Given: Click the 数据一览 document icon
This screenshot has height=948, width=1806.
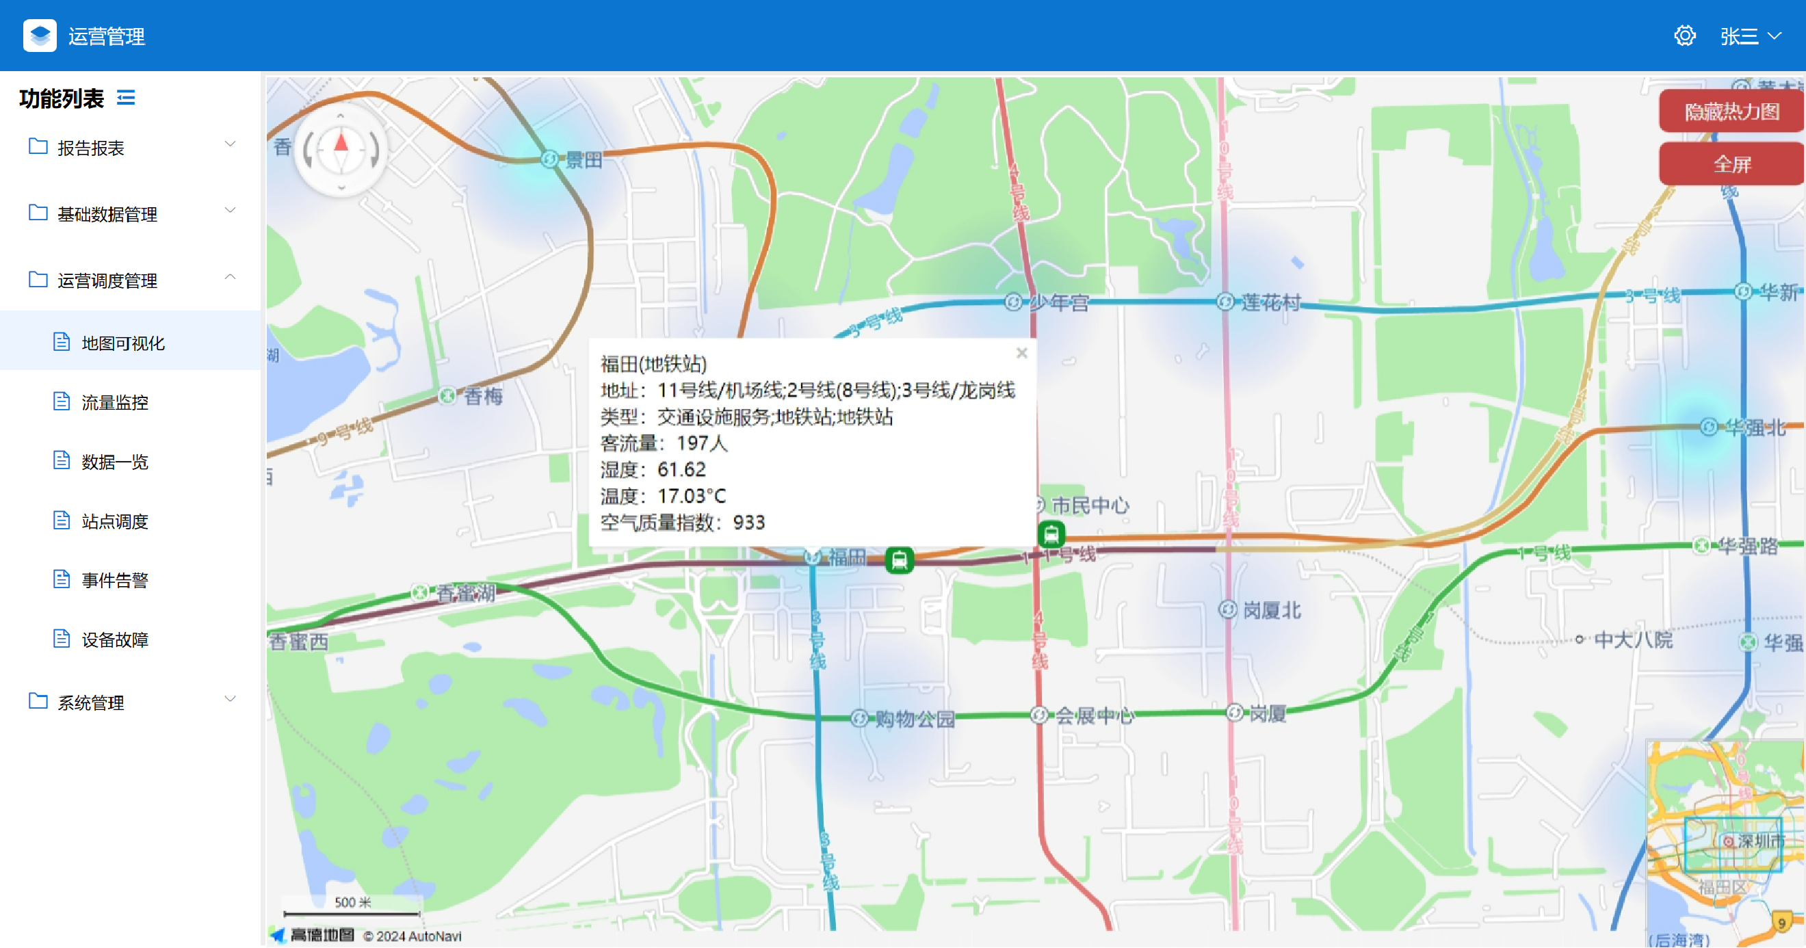Looking at the screenshot, I should (62, 460).
